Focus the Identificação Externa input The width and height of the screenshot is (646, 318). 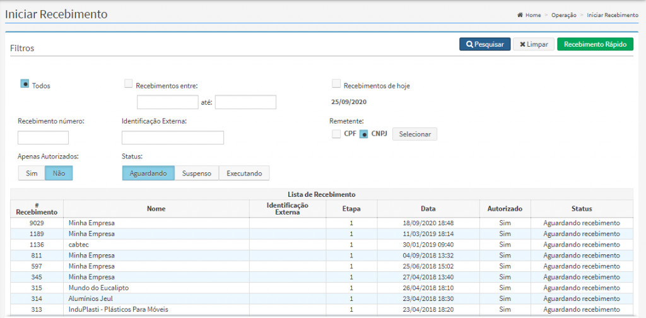pyautogui.click(x=173, y=138)
